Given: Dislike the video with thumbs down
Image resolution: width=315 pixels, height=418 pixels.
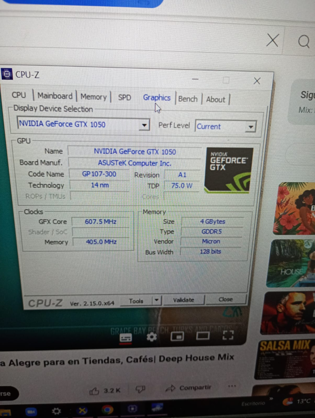Looking at the screenshot, I should pyautogui.click(x=140, y=389).
